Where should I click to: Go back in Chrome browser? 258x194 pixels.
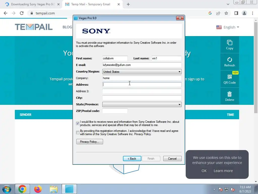coord(6,13)
